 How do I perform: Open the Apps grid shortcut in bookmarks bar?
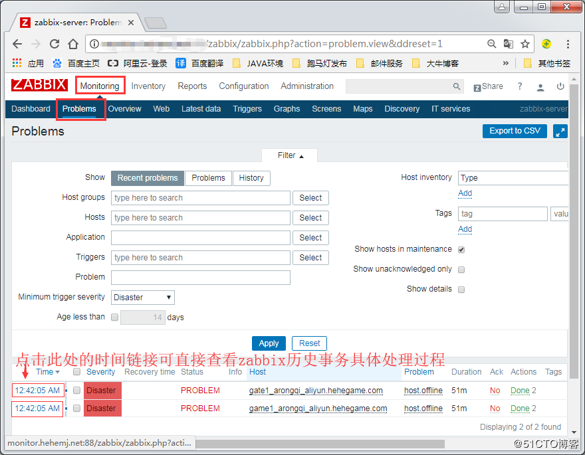29,63
